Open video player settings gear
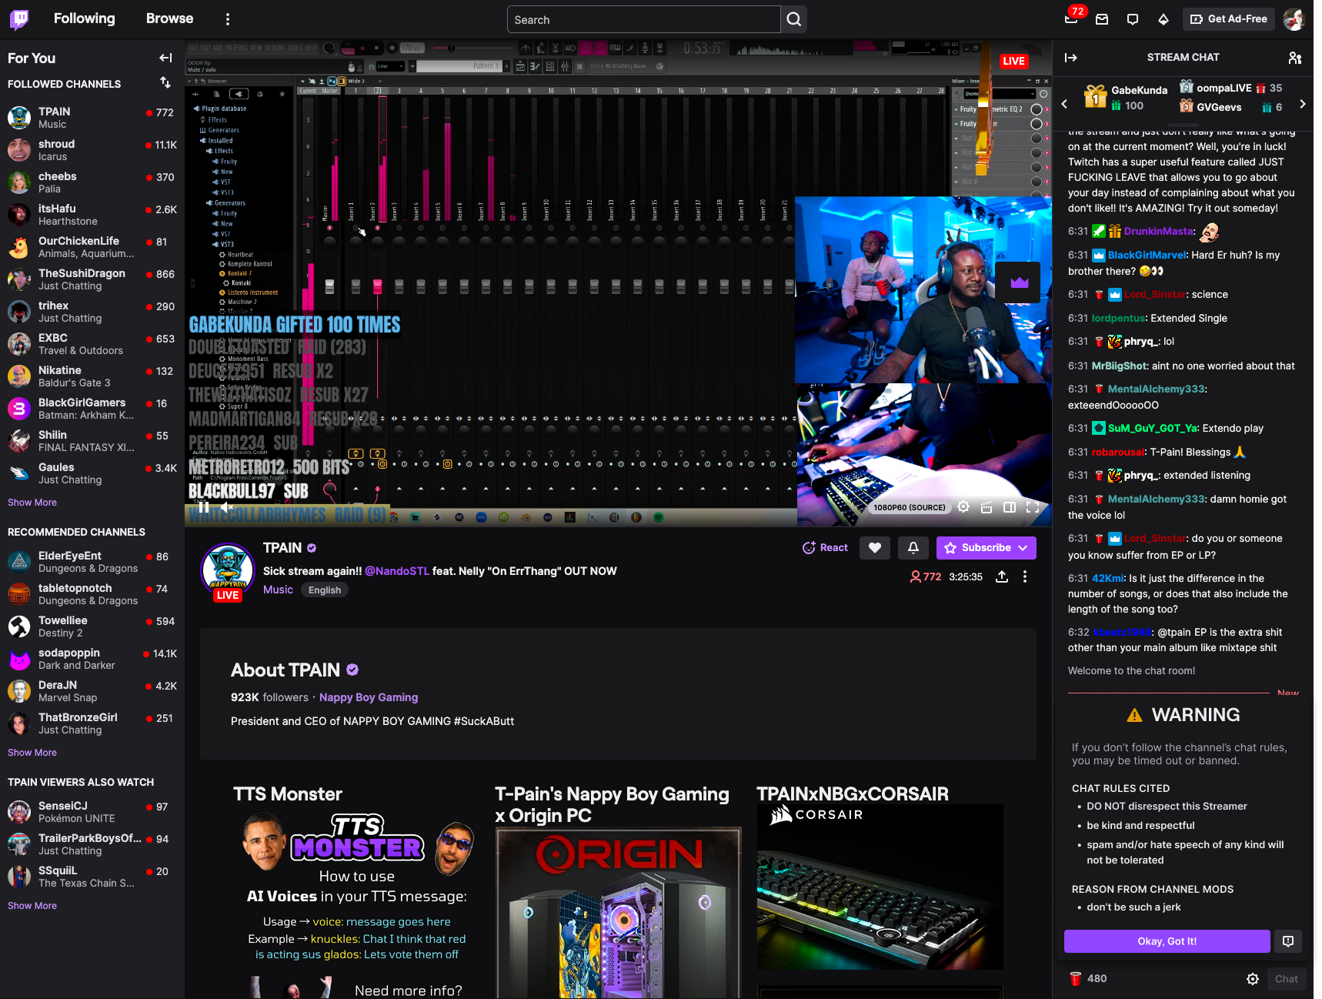The width and height of the screenshot is (1322, 999). pos(963,506)
